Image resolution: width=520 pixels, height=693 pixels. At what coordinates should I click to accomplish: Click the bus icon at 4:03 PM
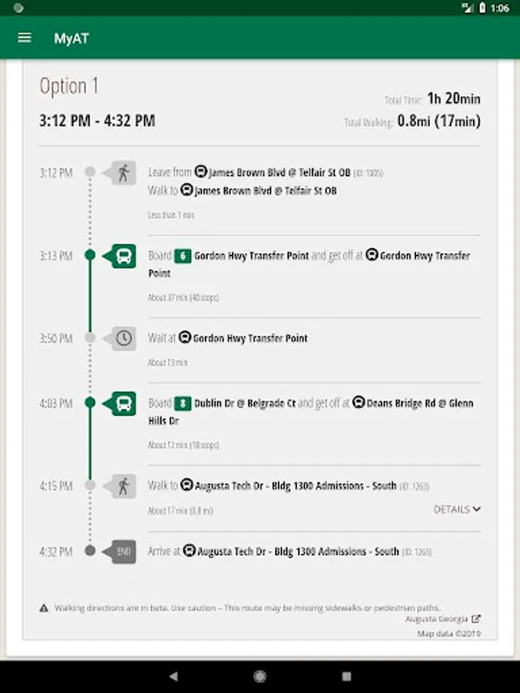tap(123, 403)
